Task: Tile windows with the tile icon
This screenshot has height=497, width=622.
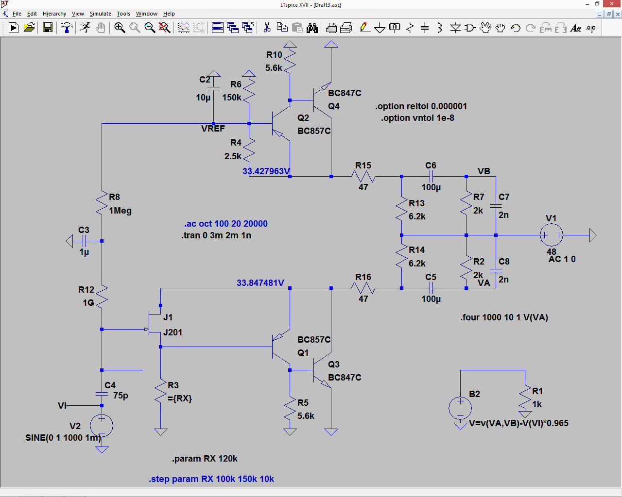Action: (218, 28)
